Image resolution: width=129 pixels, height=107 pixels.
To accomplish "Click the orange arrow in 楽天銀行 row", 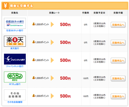I will pos(52,42).
